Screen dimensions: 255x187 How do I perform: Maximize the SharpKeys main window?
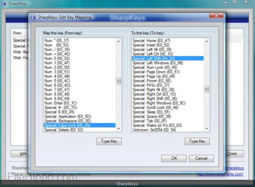coord(235,2)
